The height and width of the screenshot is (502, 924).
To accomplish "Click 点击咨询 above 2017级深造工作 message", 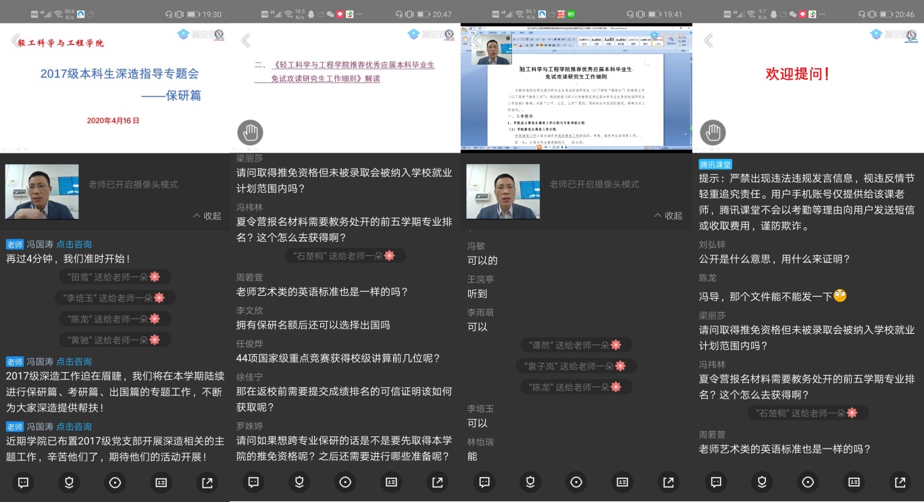I will [x=74, y=362].
